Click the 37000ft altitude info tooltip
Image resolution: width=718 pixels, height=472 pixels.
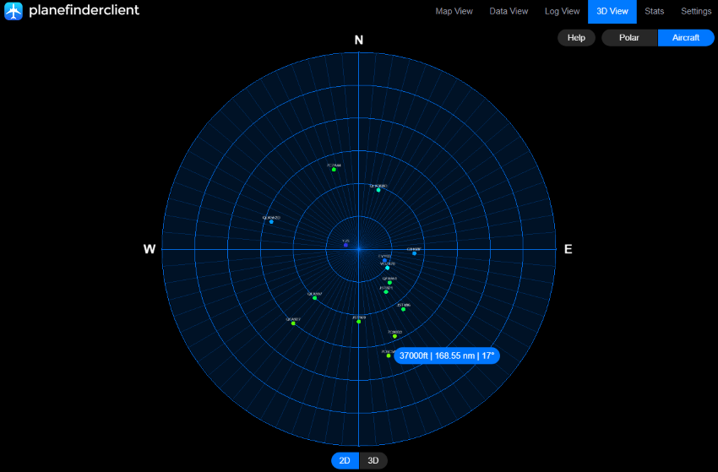tap(447, 355)
